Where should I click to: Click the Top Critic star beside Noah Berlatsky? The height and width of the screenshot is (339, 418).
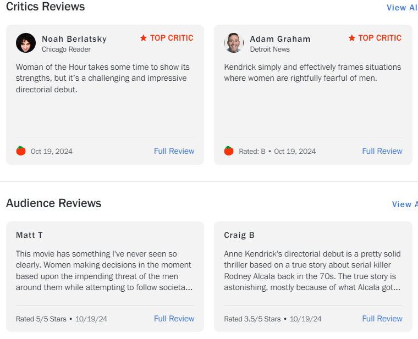pyautogui.click(x=144, y=38)
